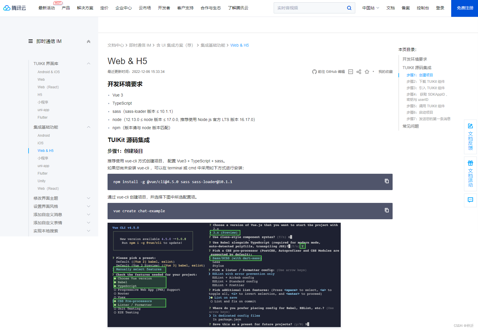478x330 pixels.
Task: Open 文档反馈 edit icon panel
Action: pos(470,137)
